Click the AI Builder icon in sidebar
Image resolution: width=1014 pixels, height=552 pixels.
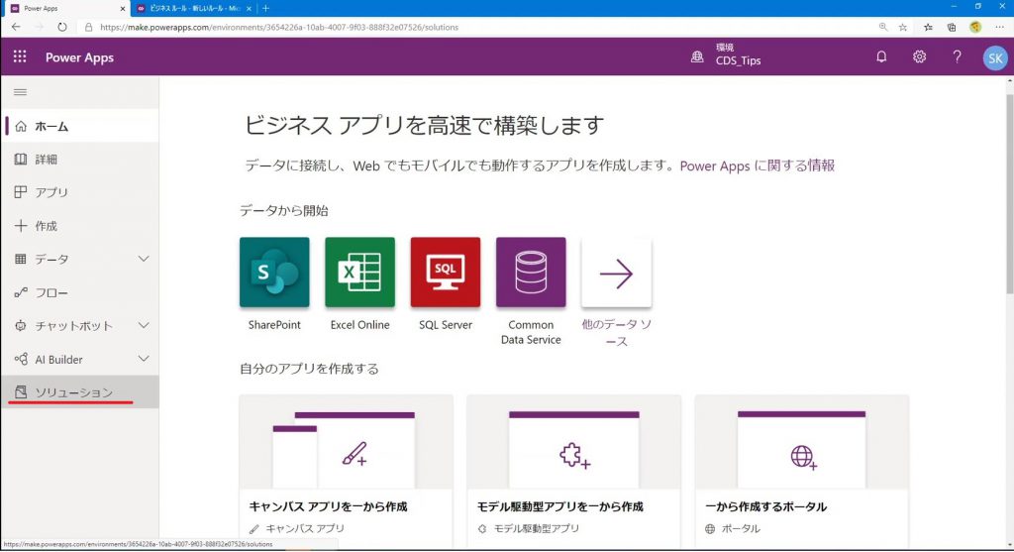[21, 359]
